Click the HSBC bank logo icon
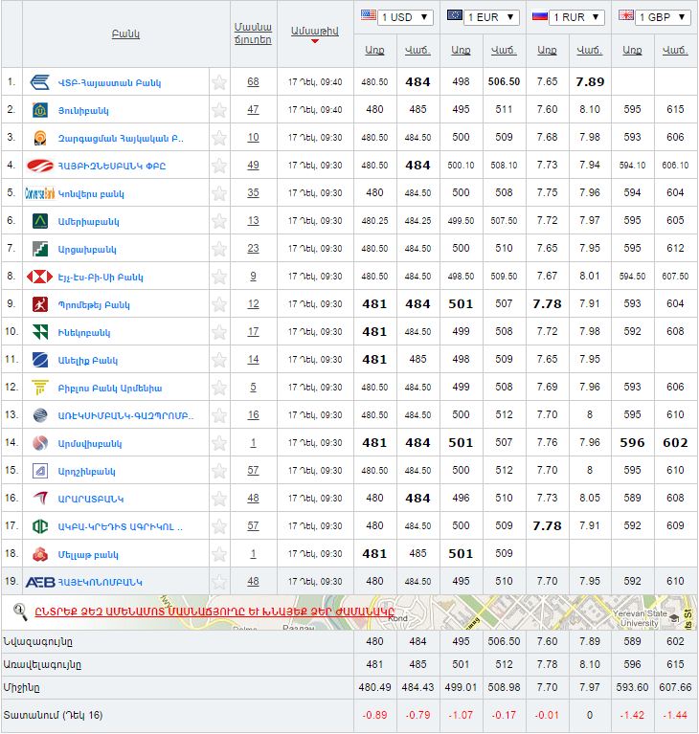 (x=40, y=277)
